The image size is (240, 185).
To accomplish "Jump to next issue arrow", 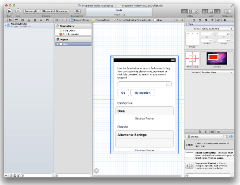I will point(182,20).
